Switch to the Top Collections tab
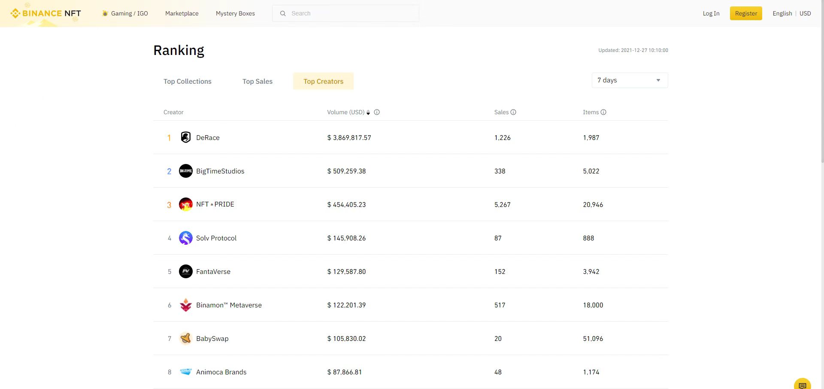 [x=187, y=81]
